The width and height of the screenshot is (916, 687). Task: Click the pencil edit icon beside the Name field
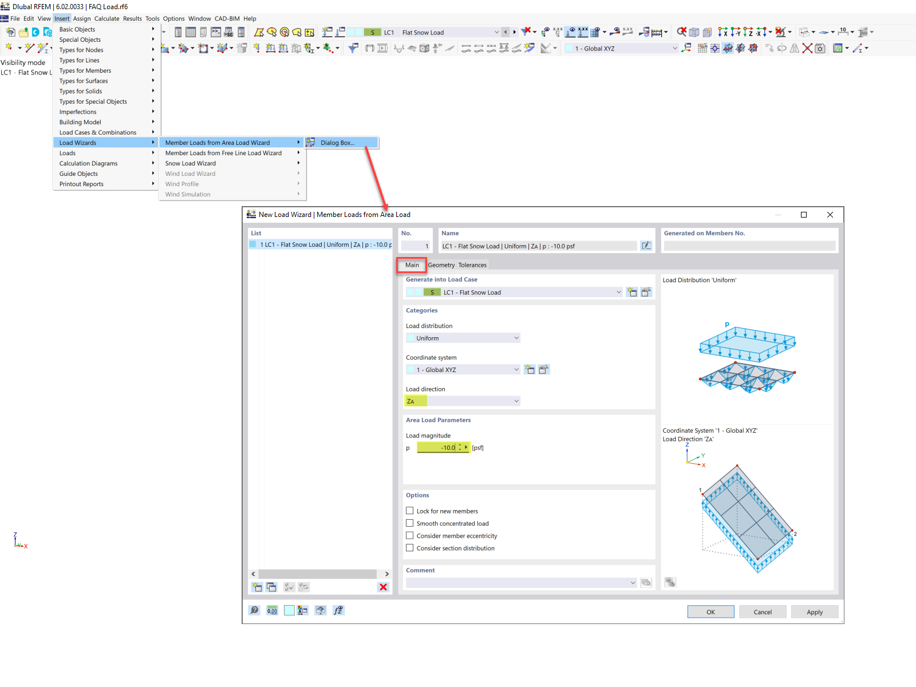646,245
